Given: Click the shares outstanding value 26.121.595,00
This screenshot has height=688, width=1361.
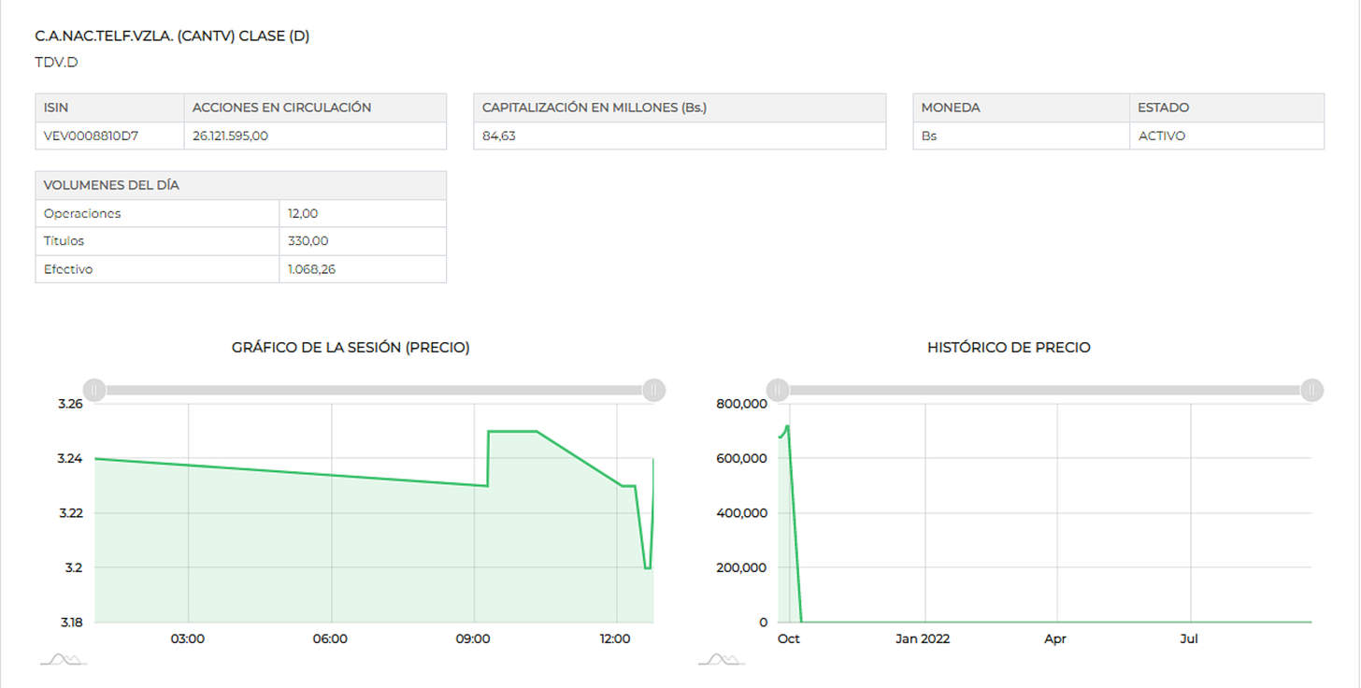Looking at the screenshot, I should pyautogui.click(x=230, y=136).
